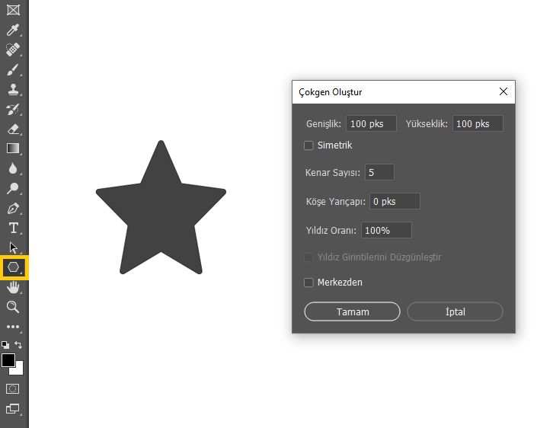Click the Köşe Yarıçapı field
The width and height of the screenshot is (537, 428).
[x=395, y=201]
